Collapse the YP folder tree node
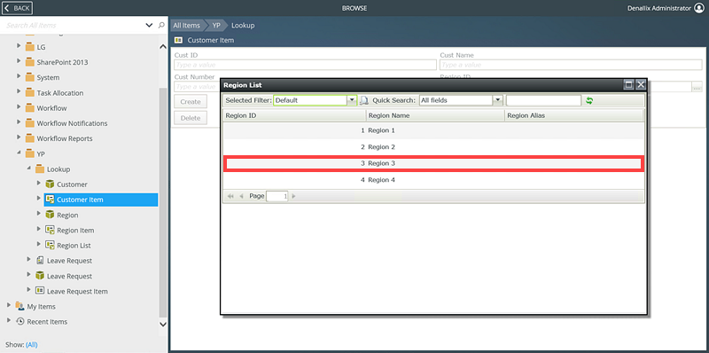The width and height of the screenshot is (709, 353). (19, 153)
